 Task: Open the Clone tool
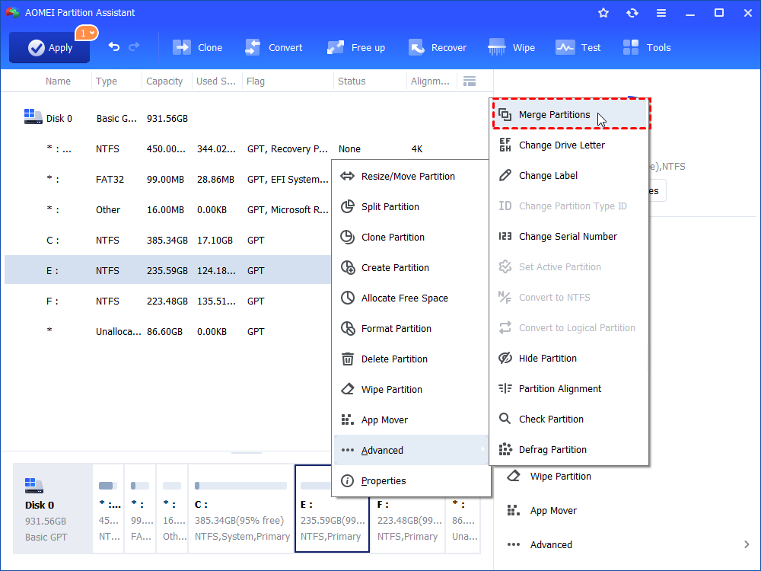pyautogui.click(x=198, y=47)
